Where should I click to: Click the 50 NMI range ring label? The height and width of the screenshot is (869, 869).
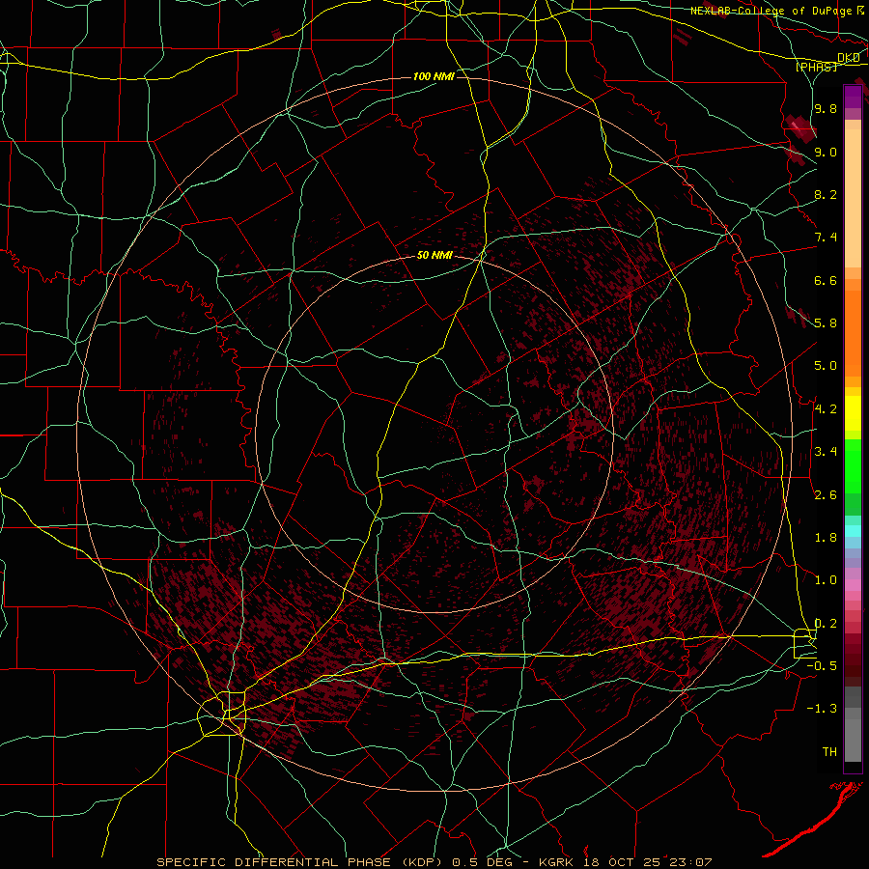click(434, 255)
